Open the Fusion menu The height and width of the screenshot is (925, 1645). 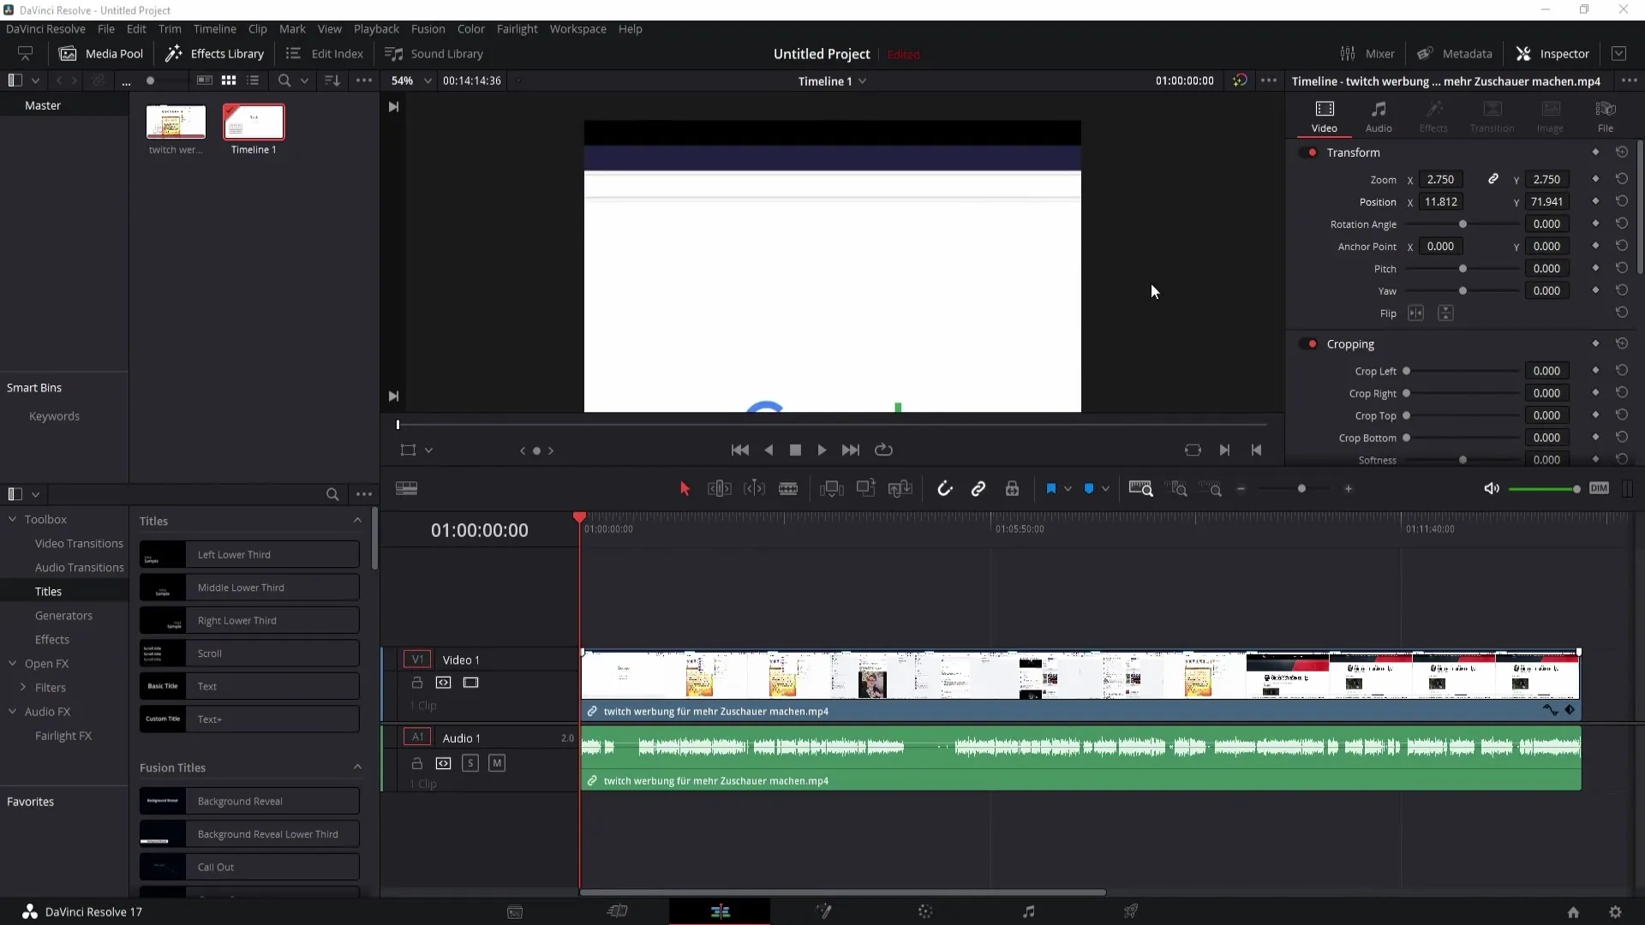(428, 28)
